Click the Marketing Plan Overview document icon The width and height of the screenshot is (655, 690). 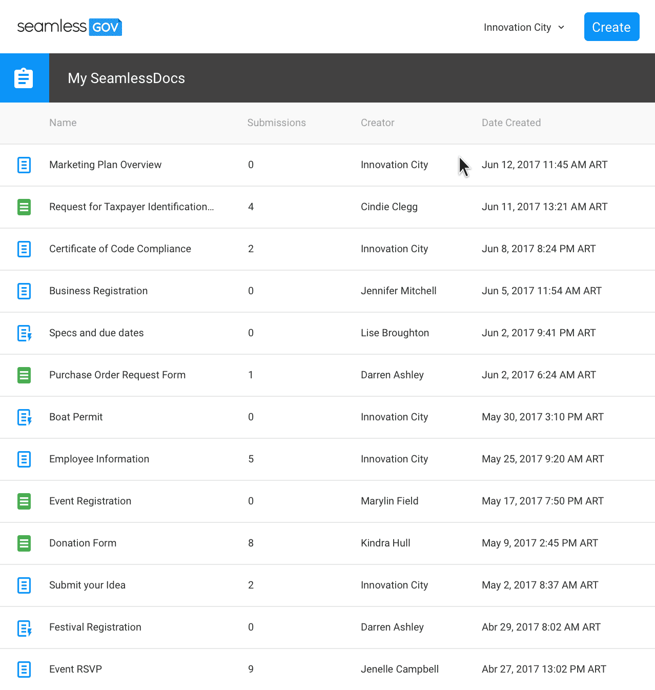(24, 165)
